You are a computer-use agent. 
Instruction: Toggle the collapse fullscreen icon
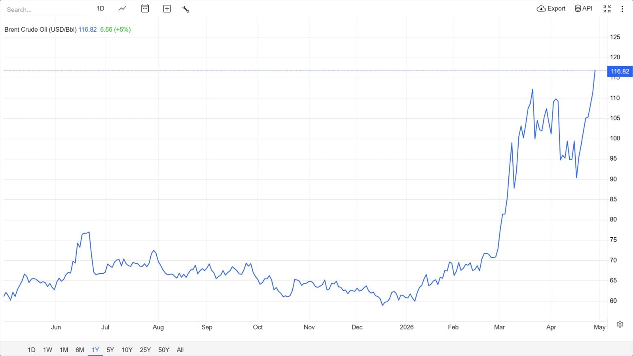coord(607,9)
